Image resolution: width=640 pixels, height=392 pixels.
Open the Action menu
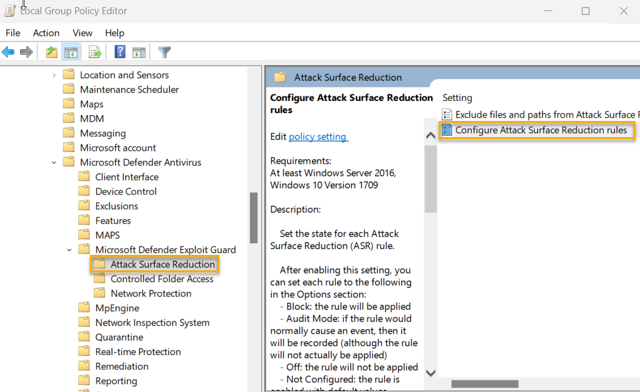click(46, 33)
